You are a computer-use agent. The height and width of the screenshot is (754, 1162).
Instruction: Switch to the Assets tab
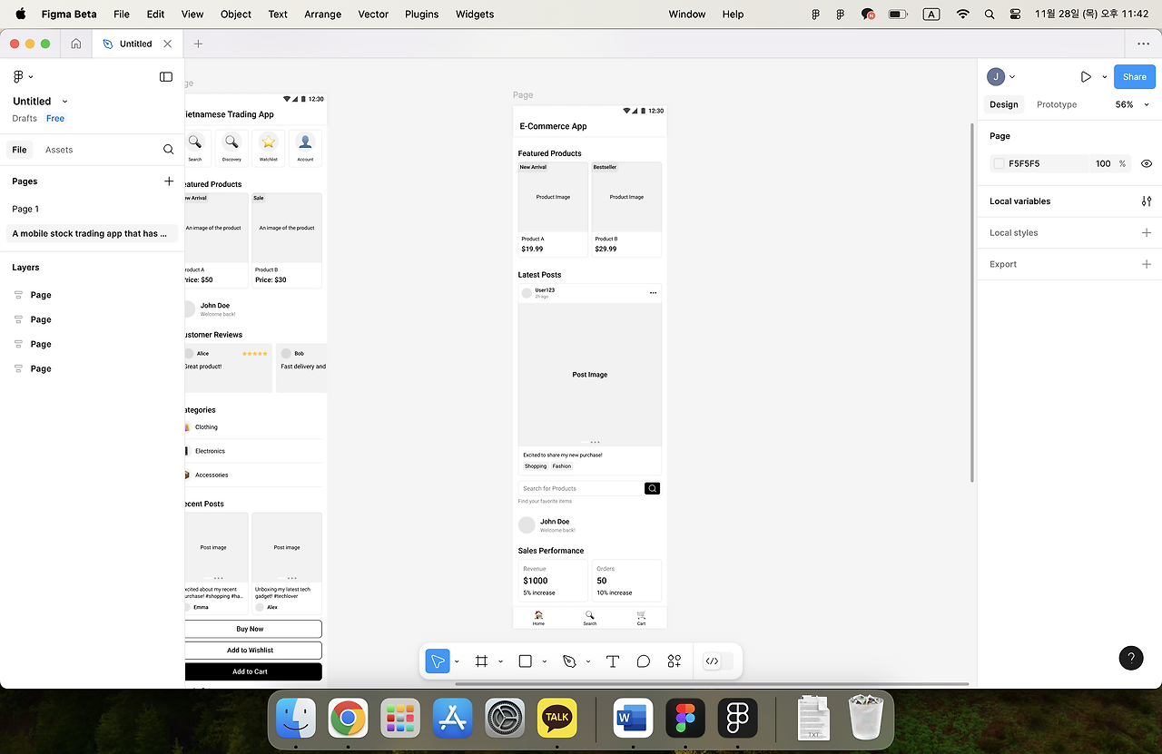tap(59, 150)
